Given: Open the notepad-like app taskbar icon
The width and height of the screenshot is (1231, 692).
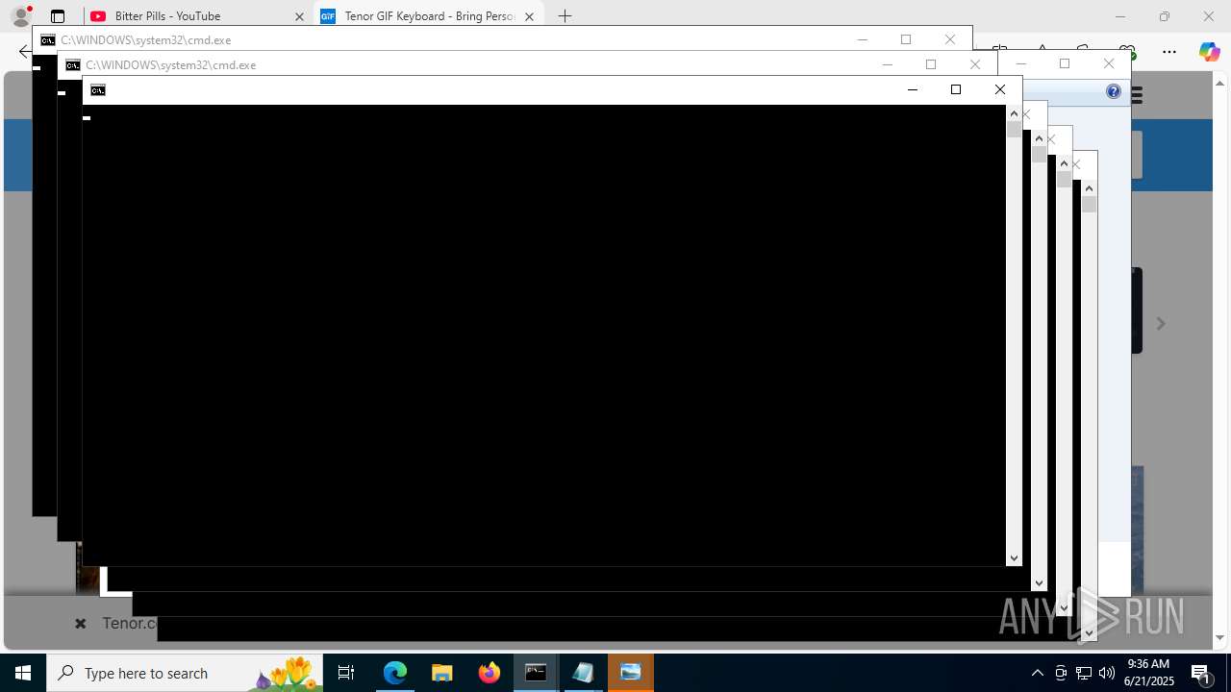Looking at the screenshot, I should [584, 673].
